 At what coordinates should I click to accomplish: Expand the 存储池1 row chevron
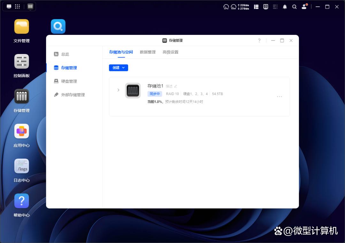118,90
